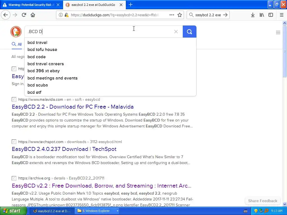
Task: Click the DuckDuckGo logo
Action: click(16, 32)
